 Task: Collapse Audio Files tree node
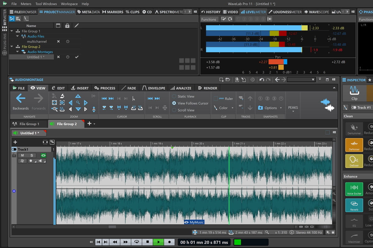point(17,36)
